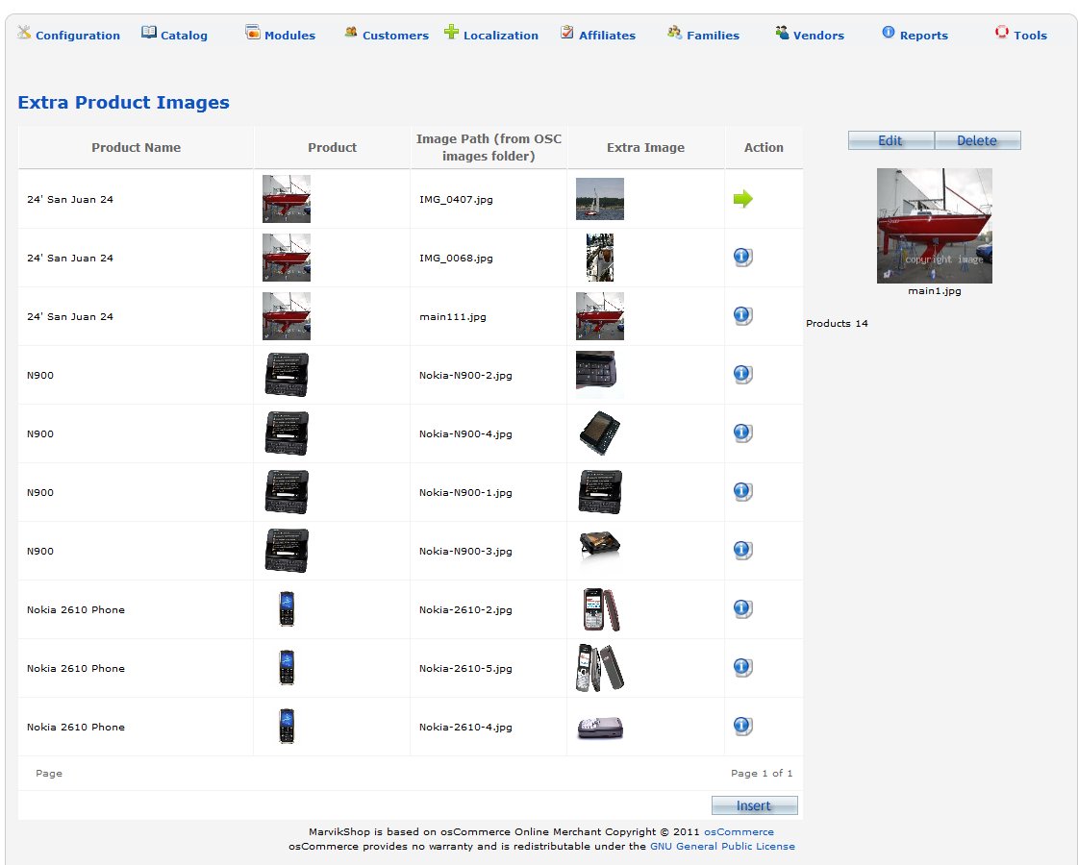Click extra image thumbnail for IMG_0407.jpg

click(599, 199)
